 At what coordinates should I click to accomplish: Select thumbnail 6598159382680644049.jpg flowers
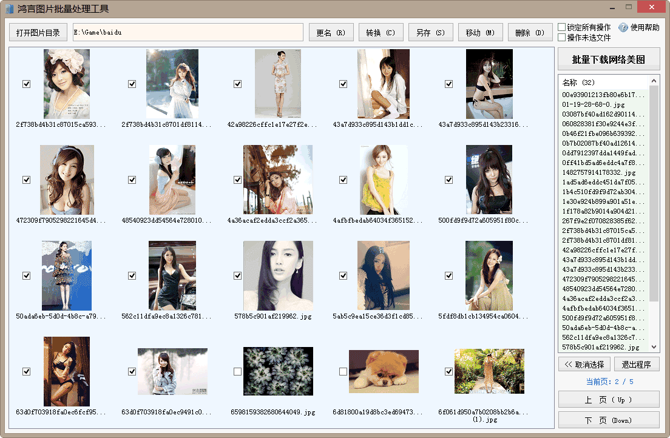278,371
